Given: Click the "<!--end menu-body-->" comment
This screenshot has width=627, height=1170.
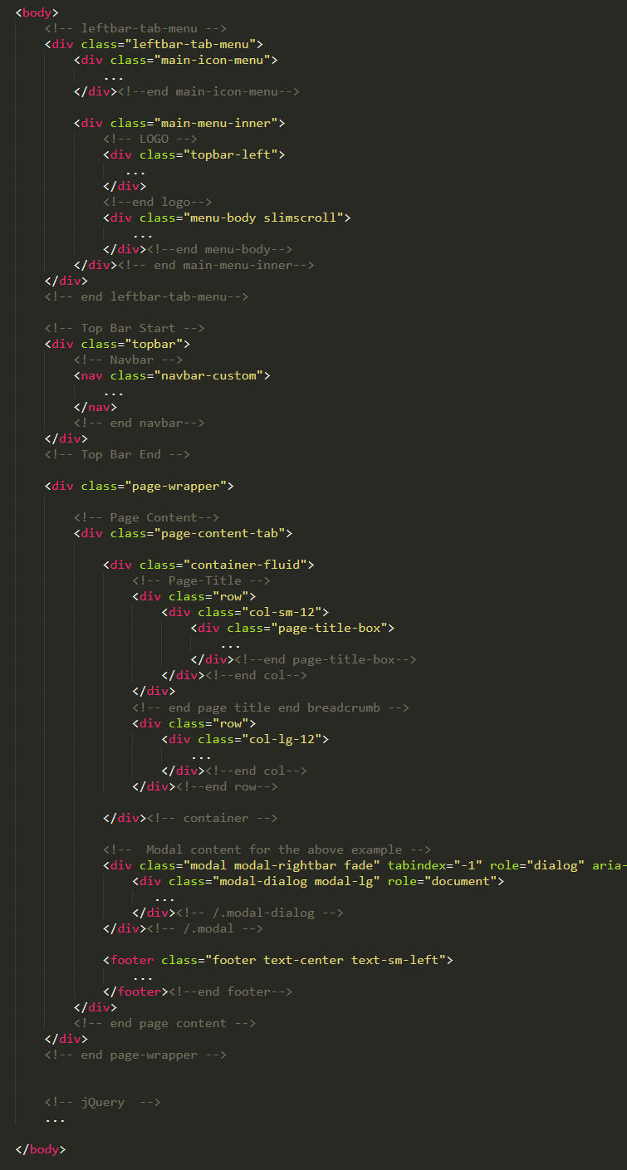Looking at the screenshot, I should [x=219, y=249].
